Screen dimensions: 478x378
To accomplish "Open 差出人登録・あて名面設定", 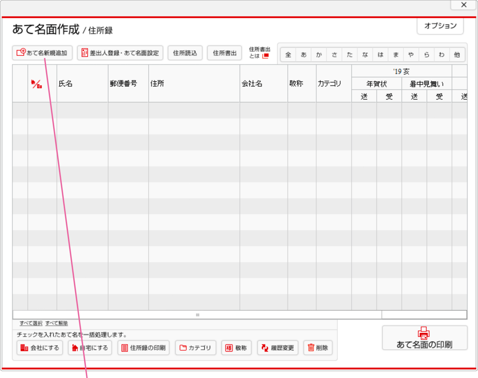I will 120,53.
